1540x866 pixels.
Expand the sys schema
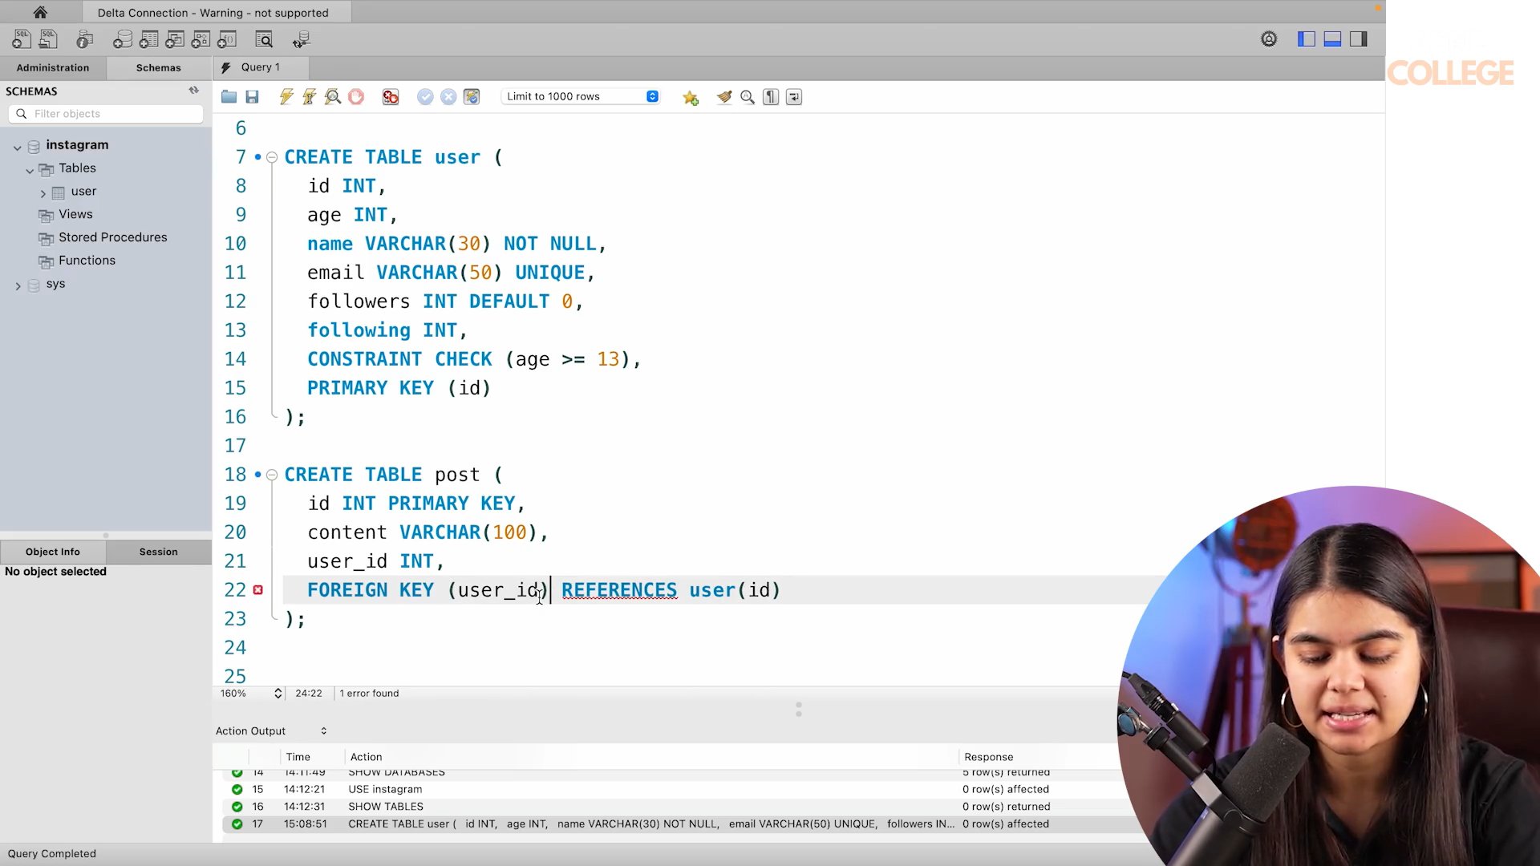18,285
